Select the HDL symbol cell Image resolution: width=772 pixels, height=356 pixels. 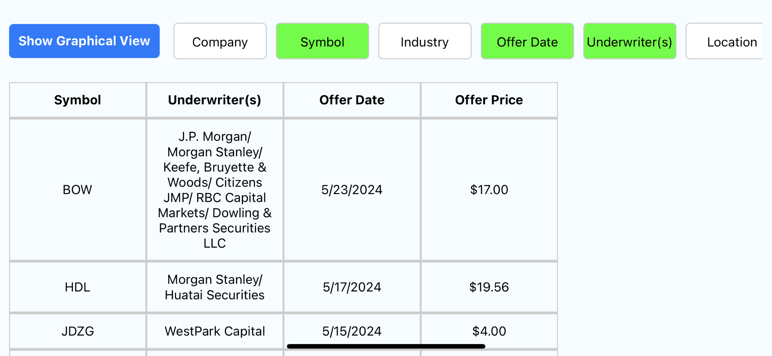(x=78, y=287)
